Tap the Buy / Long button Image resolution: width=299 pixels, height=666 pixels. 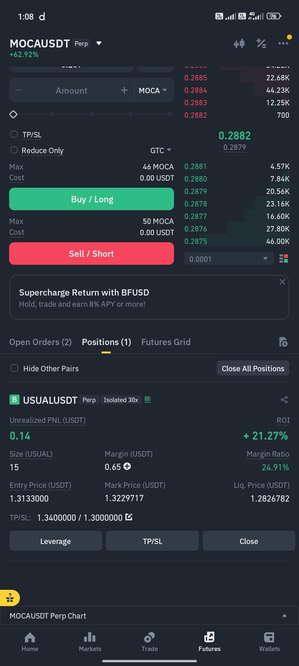(91, 199)
